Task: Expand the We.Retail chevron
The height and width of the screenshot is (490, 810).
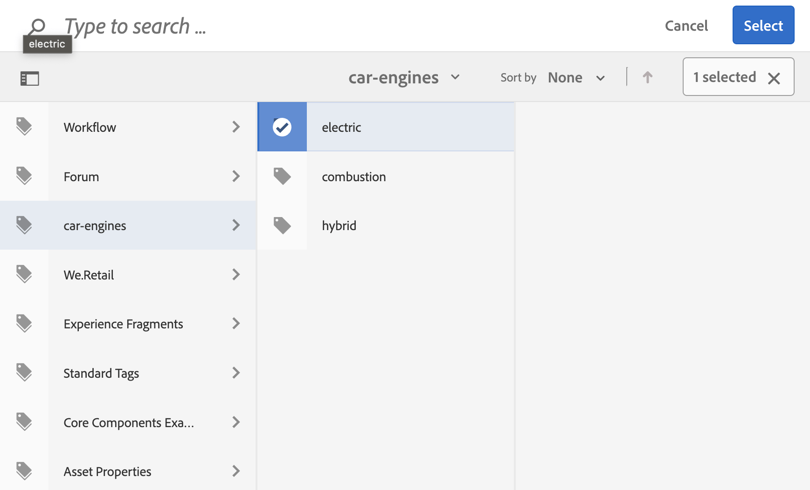Action: coord(236,274)
